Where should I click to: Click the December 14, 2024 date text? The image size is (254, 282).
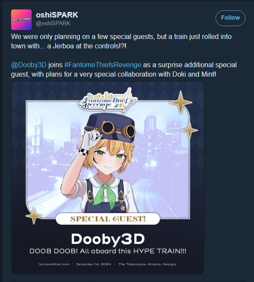pyautogui.click(x=94, y=264)
